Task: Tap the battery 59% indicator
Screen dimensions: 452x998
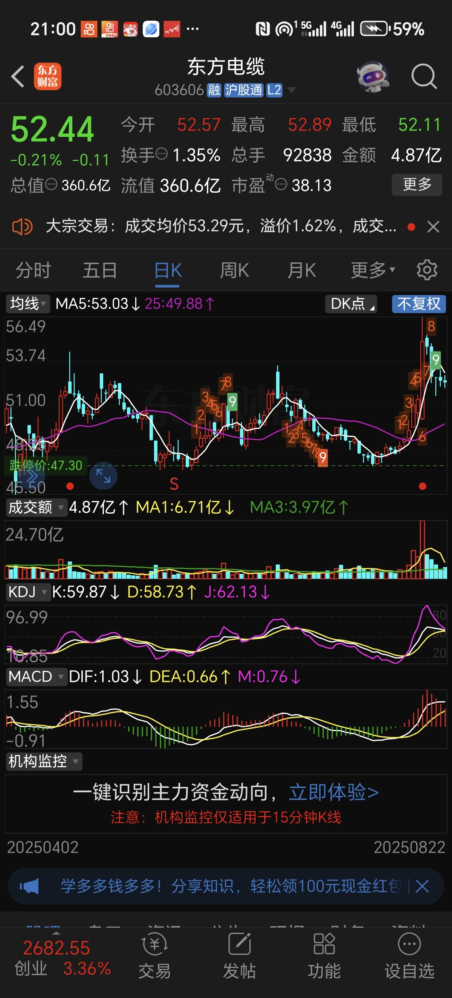Action: [x=392, y=29]
